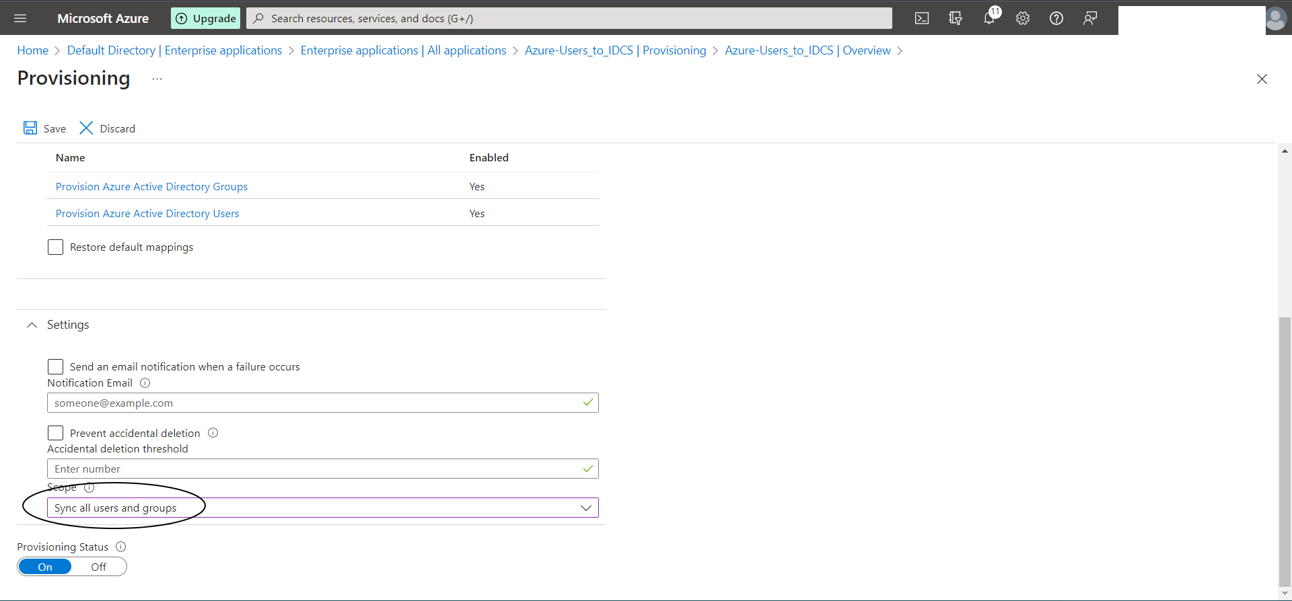
Task: Click the vertical scrollbar thumb
Action: (x=1285, y=450)
